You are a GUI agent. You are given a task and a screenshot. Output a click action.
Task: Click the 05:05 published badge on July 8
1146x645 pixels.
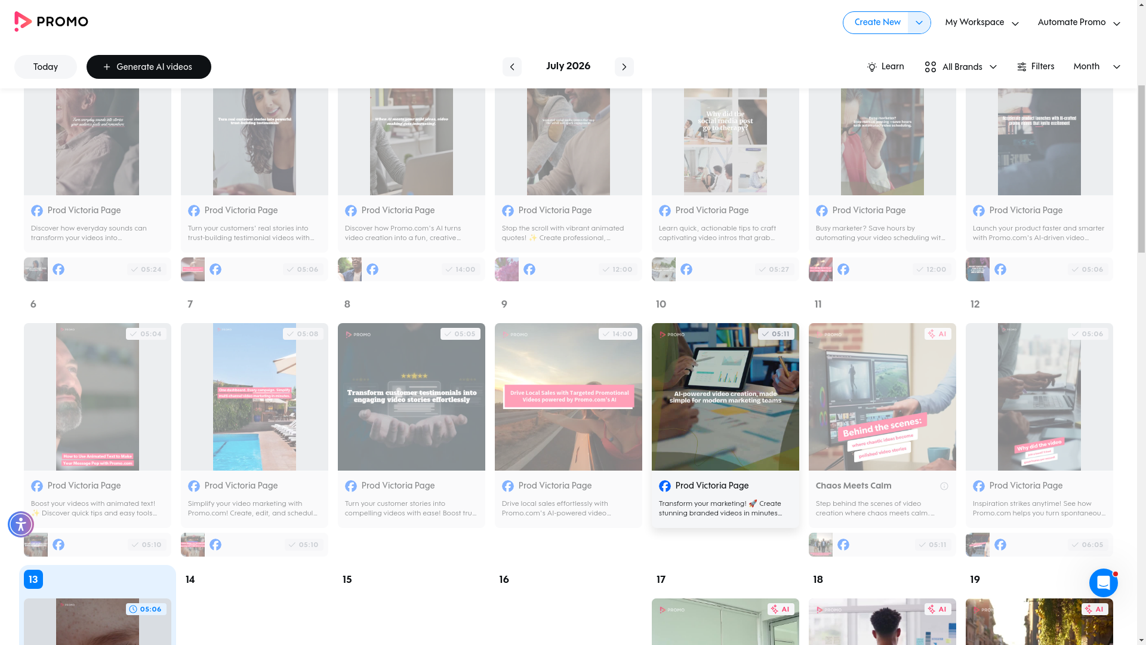tap(460, 334)
